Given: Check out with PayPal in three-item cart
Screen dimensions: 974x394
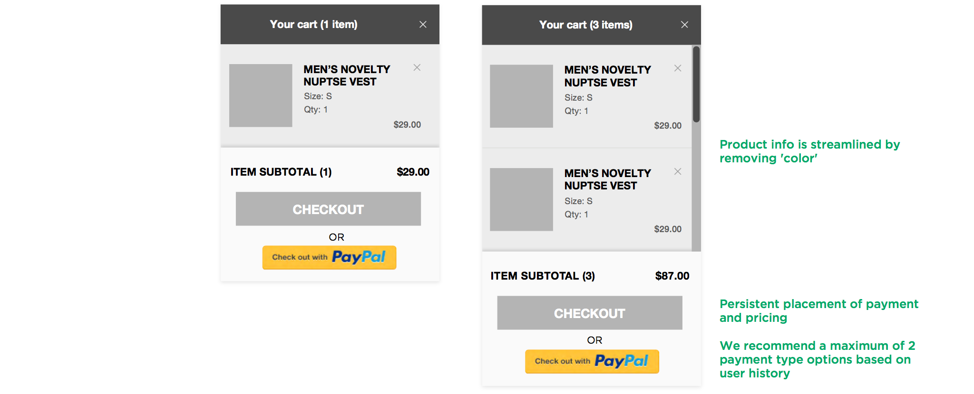Looking at the screenshot, I should (592, 361).
